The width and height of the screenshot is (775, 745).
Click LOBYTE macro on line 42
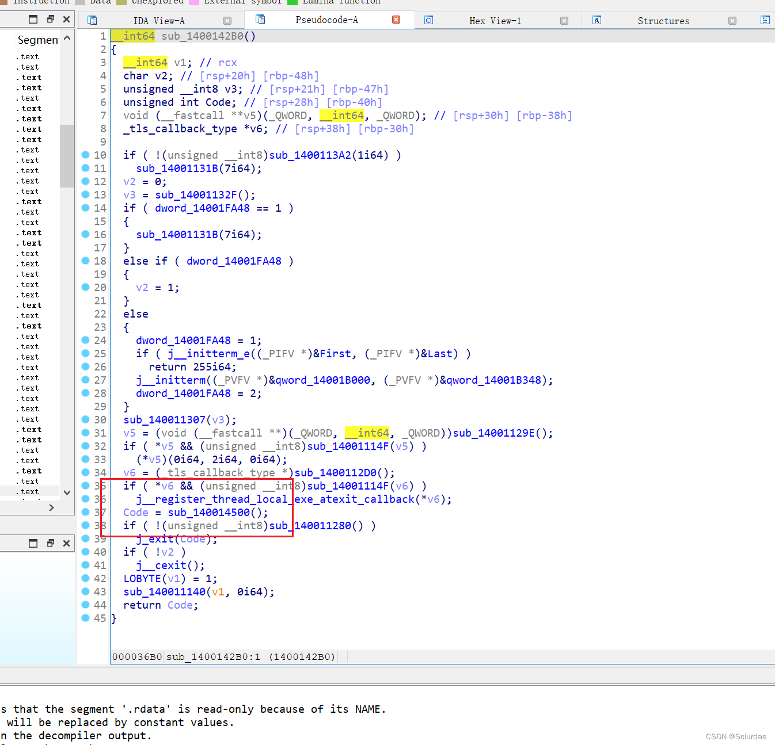pos(142,579)
